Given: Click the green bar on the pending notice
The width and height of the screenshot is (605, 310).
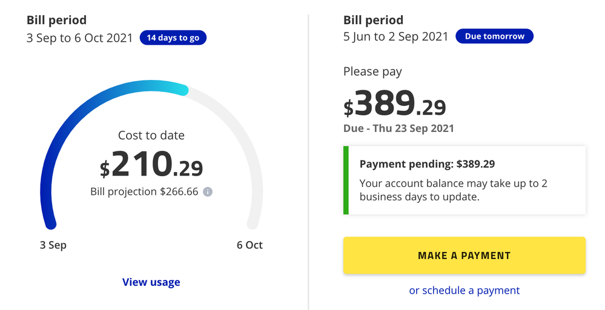Looking at the screenshot, I should 346,180.
